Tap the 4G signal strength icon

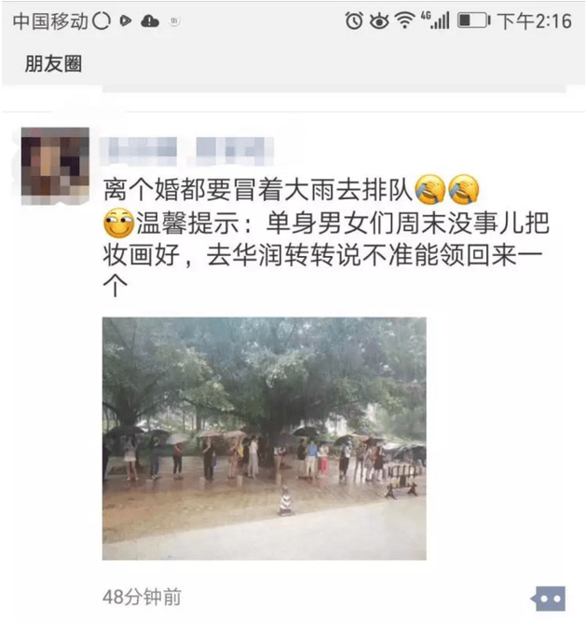tap(435, 20)
